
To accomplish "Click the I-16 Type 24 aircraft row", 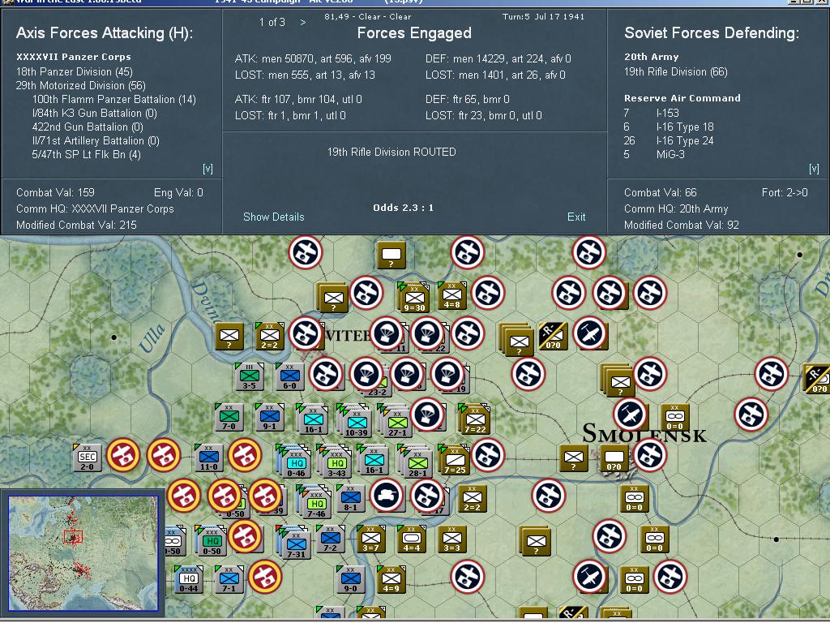I will pos(669,140).
